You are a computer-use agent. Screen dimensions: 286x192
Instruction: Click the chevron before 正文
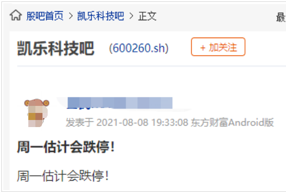coord(131,16)
